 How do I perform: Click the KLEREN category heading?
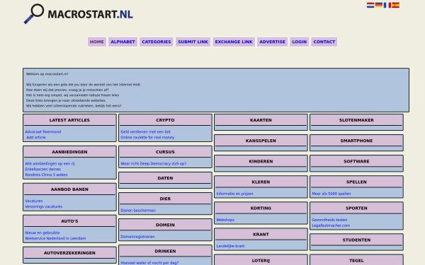[x=261, y=182]
